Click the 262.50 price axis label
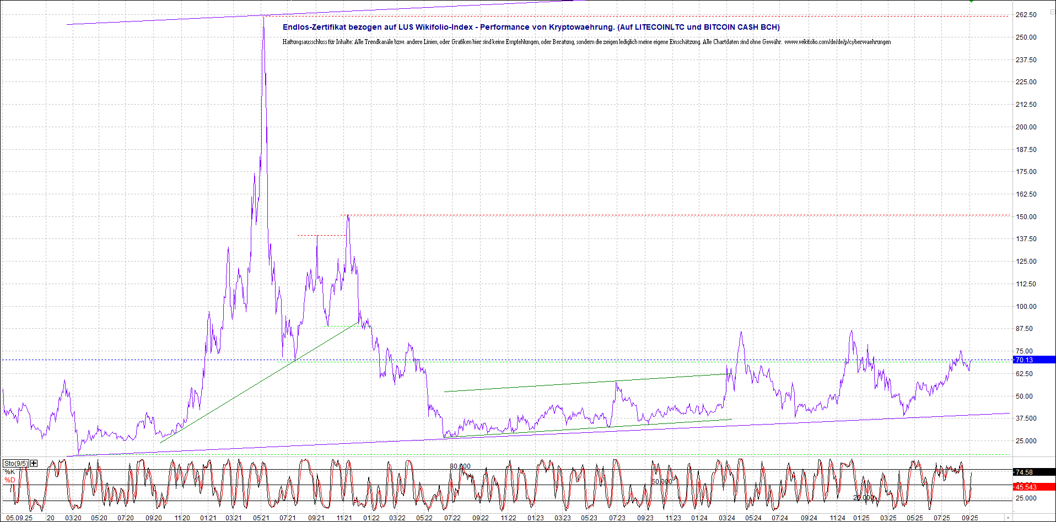 pos(1026,15)
